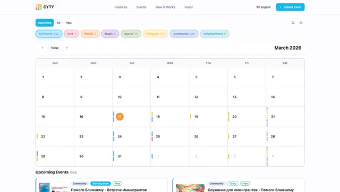Click the CYTY logo icon
Image resolution: width=340 pixels, height=192 pixels.
click(39, 7)
